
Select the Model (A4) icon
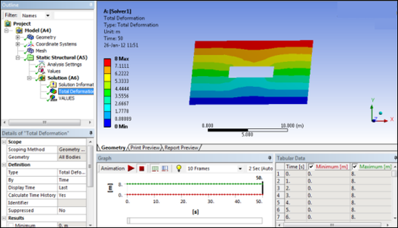[19, 30]
